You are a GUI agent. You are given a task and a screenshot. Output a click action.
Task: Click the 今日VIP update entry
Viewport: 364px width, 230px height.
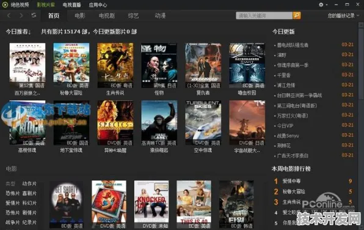285,126
